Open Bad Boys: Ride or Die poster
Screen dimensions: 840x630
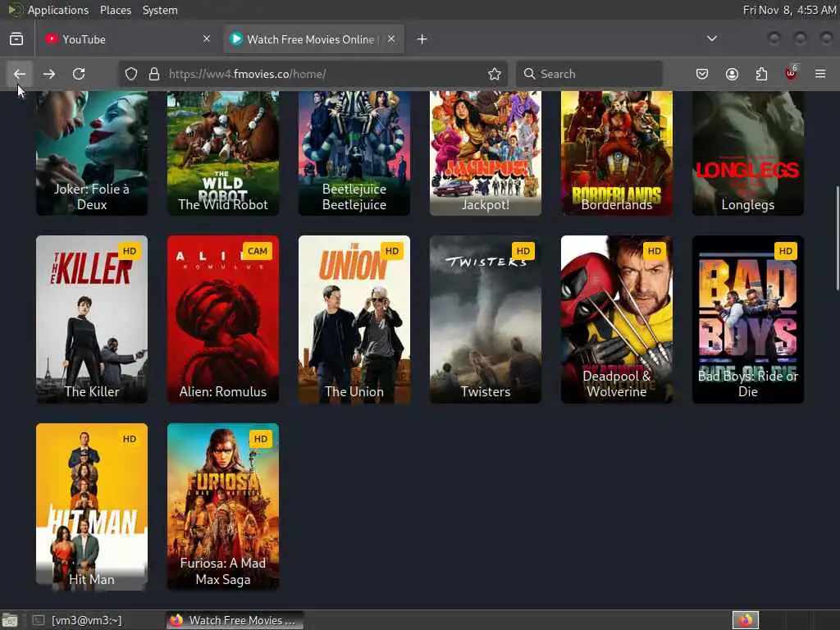[748, 319]
